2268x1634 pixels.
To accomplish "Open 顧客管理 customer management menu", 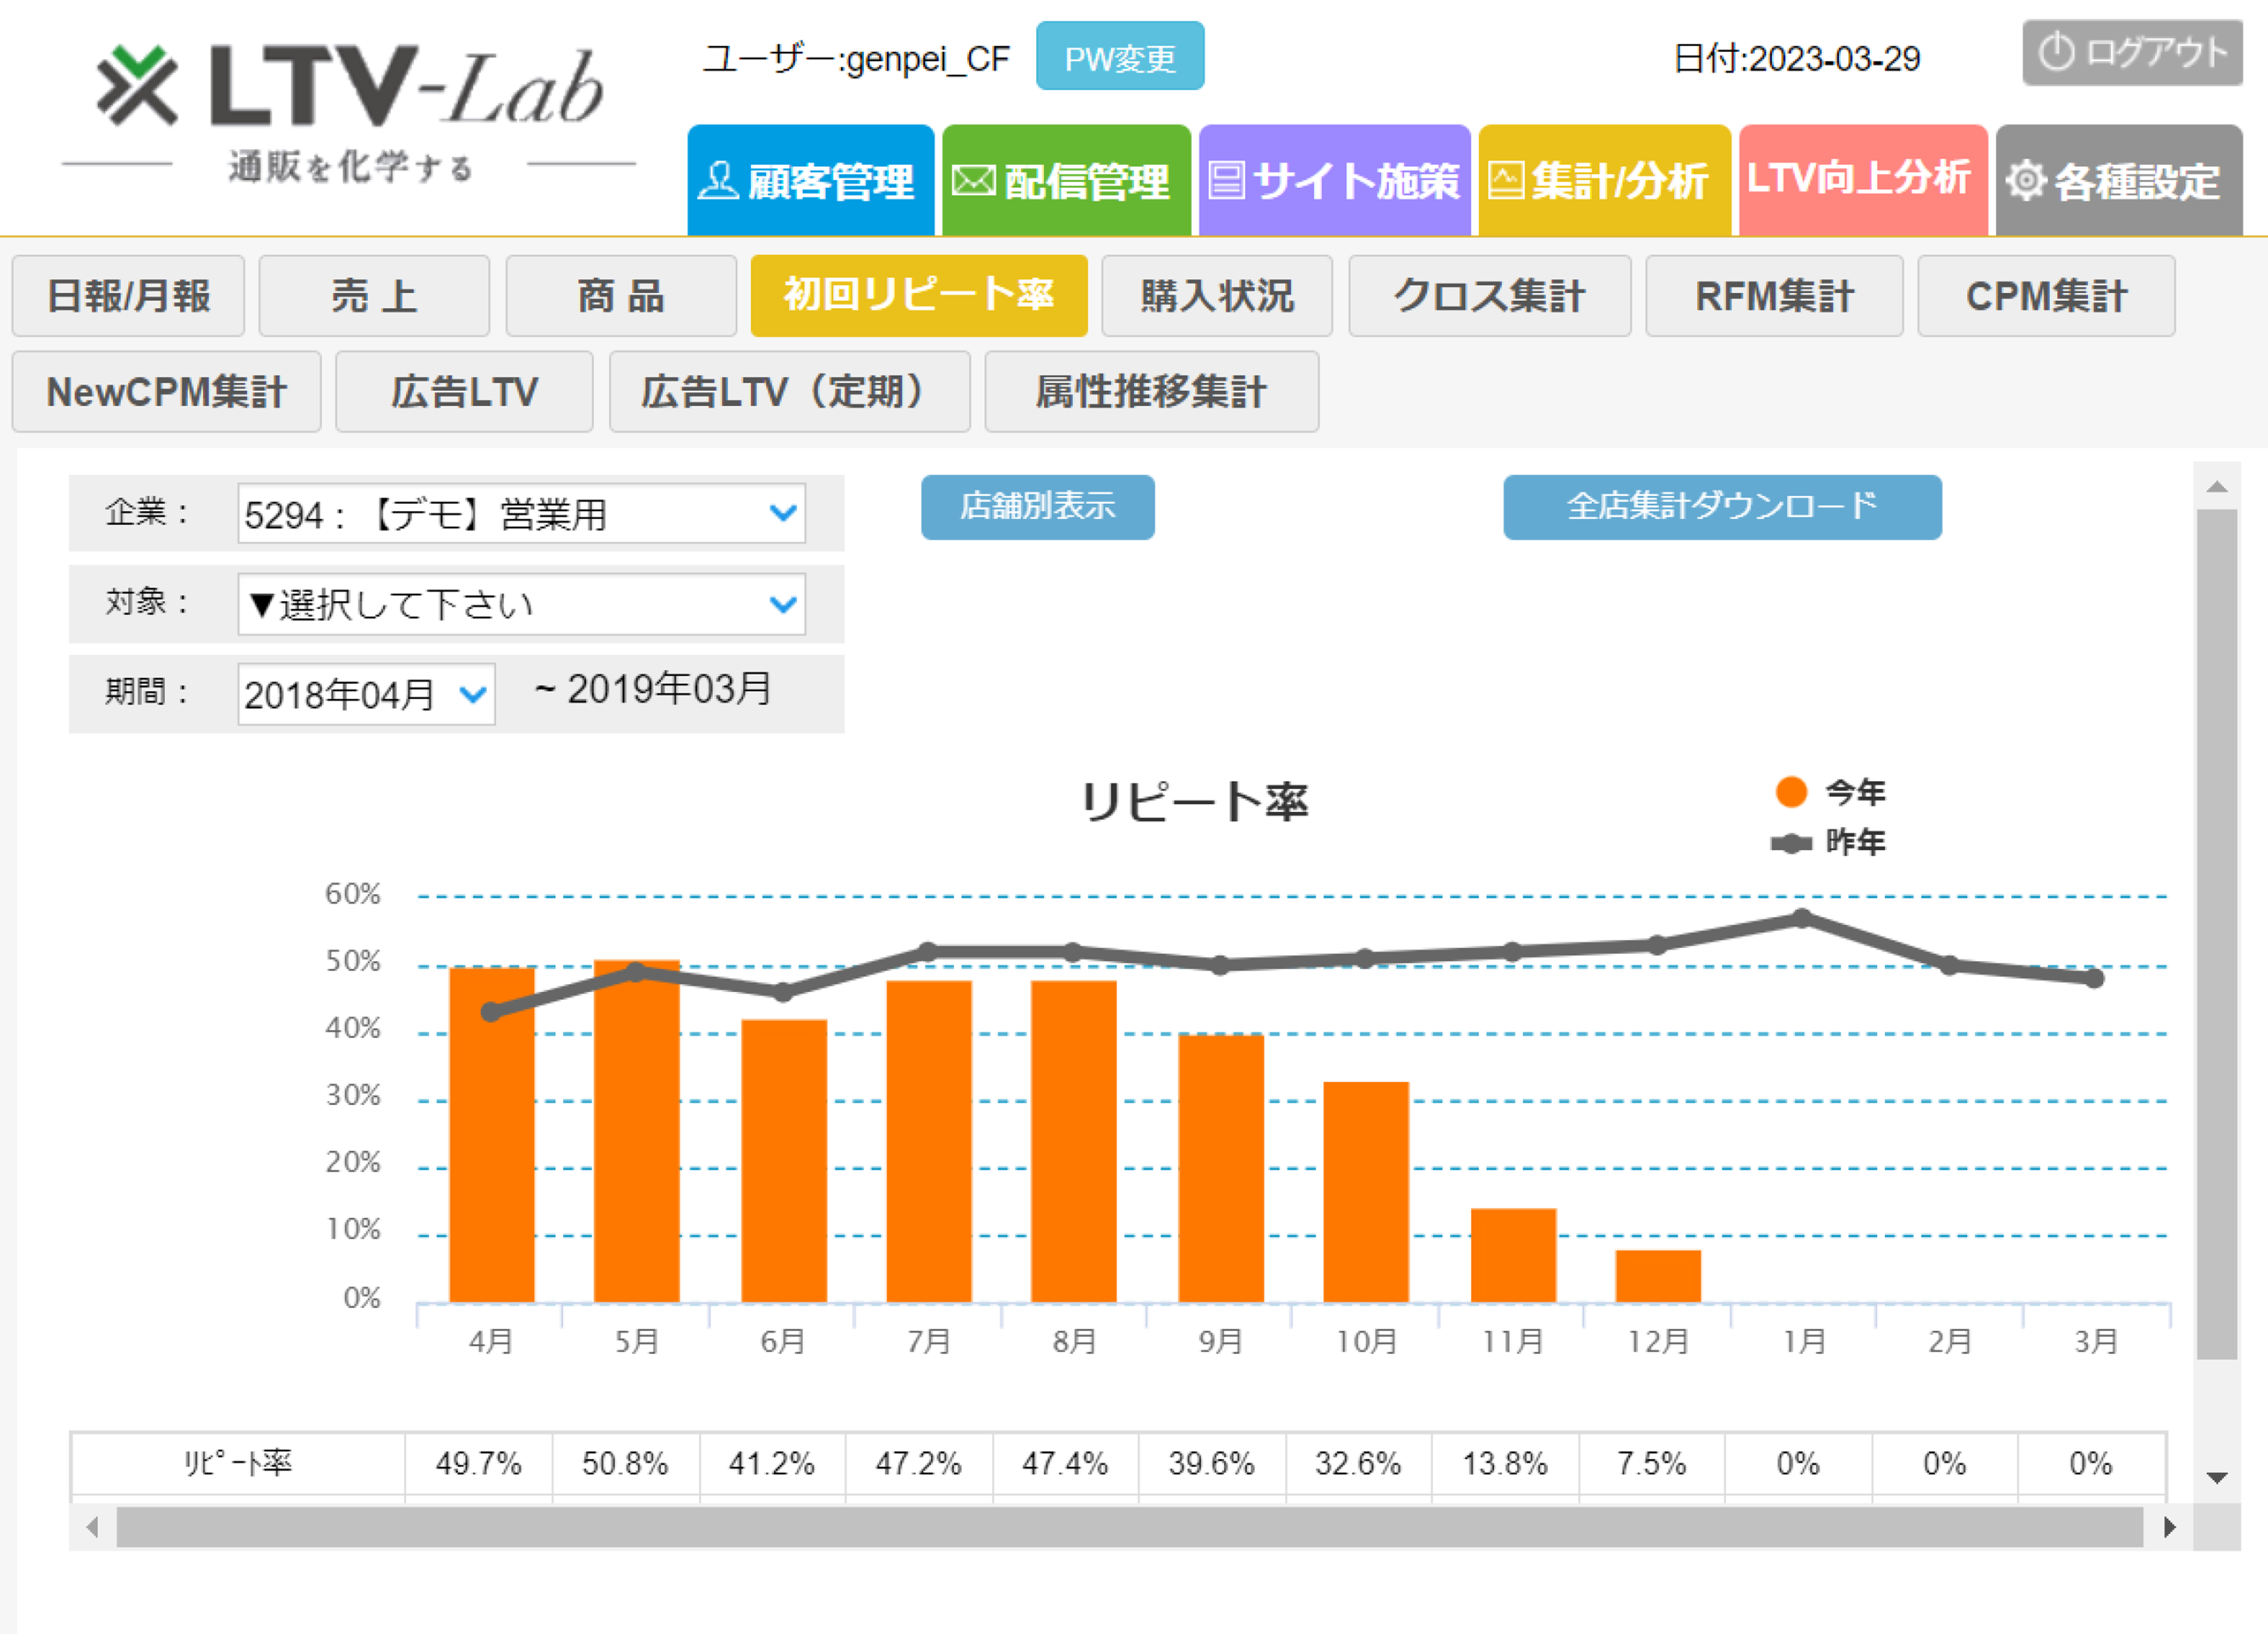I will (810, 181).
